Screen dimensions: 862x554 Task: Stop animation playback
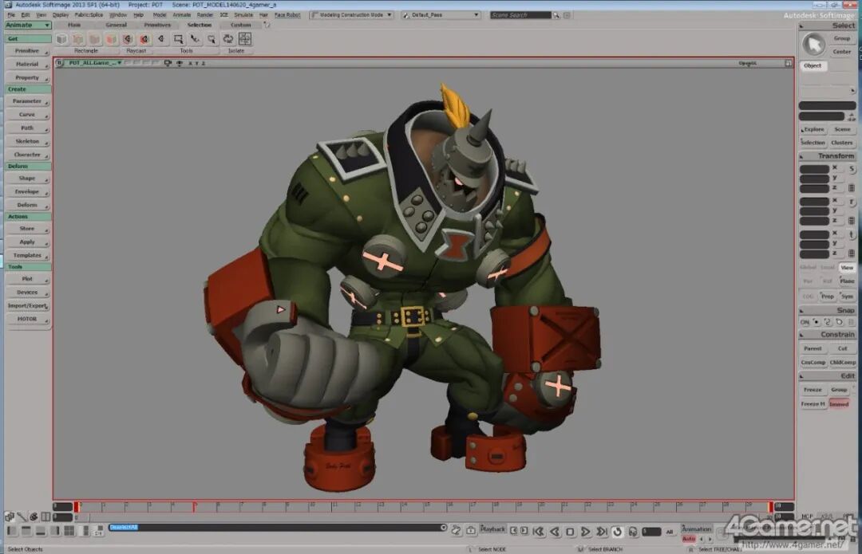coord(570,532)
